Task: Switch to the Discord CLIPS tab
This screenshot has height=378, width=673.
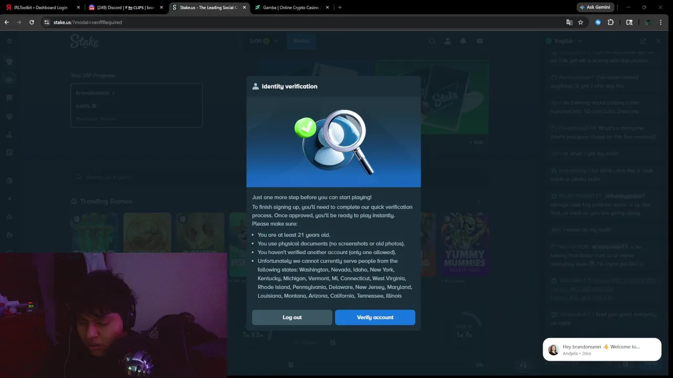Action: click(x=125, y=7)
